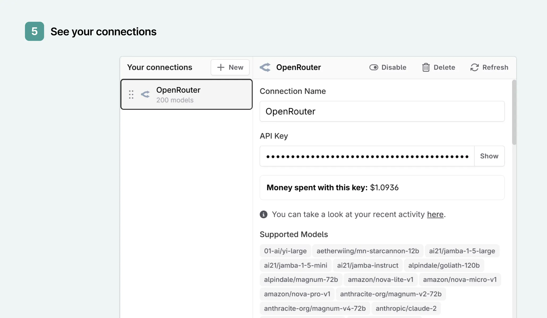The image size is (547, 318).
Task: Create a New connection
Action: click(230, 67)
